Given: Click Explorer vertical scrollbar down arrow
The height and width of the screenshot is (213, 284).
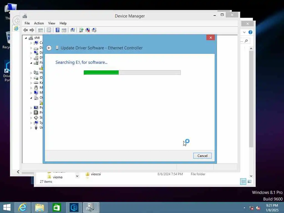Looking at the screenshot, I should coord(251,176).
